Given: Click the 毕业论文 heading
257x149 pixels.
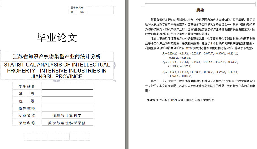Looking at the screenshot, I should pyautogui.click(x=57, y=37).
